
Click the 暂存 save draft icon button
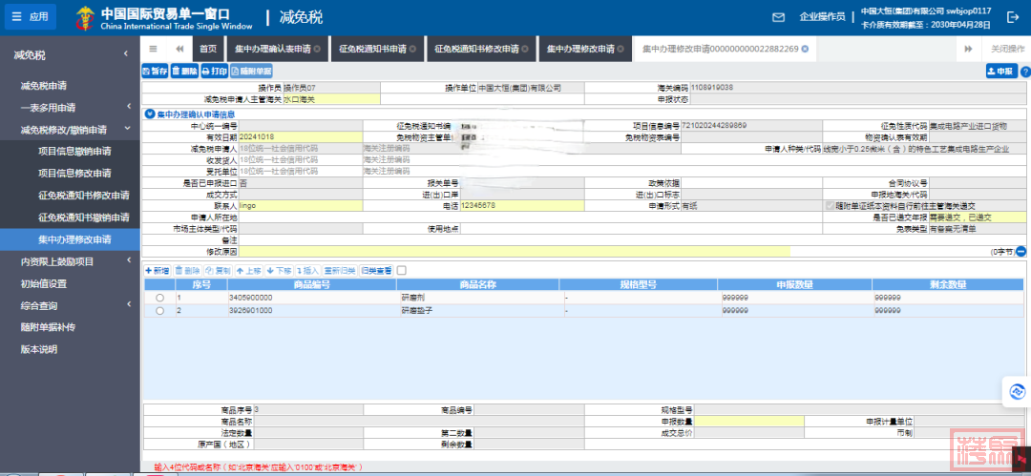155,71
